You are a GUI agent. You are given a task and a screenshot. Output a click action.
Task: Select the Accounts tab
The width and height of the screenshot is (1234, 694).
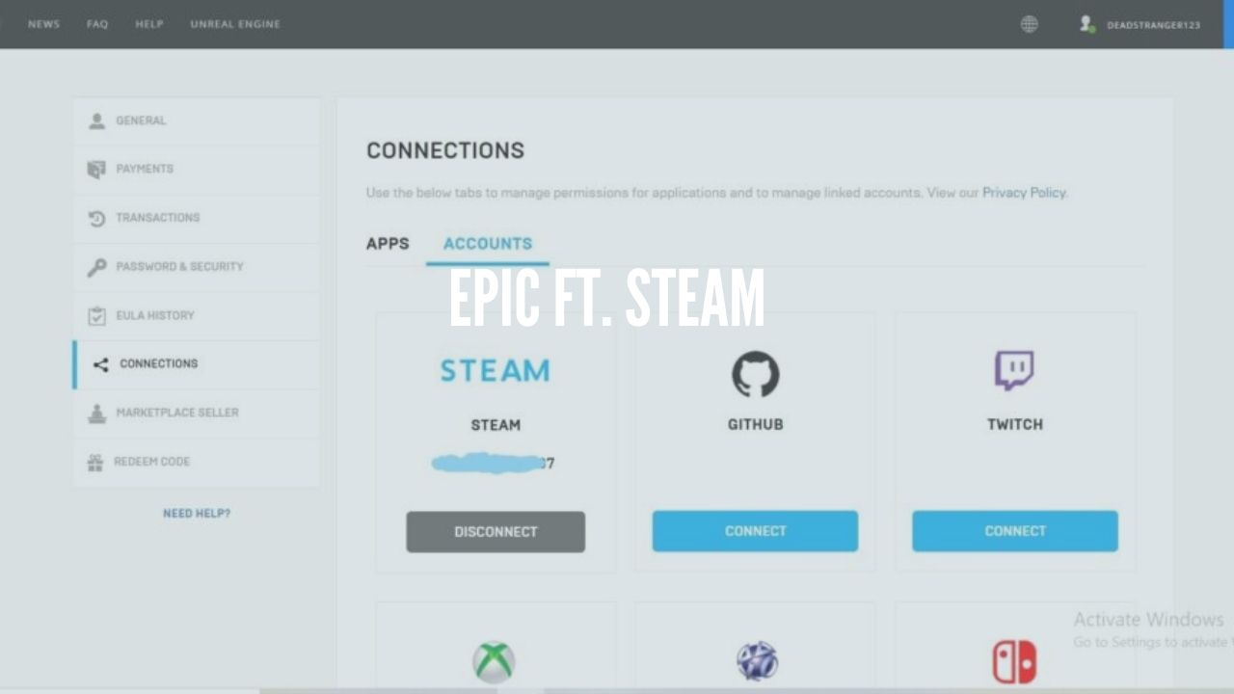[488, 244]
